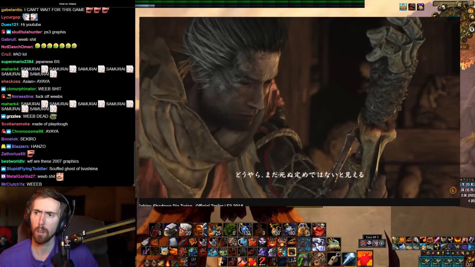Click the R button on minimap edge
Screen dimensions: 475x267
[472, 29]
